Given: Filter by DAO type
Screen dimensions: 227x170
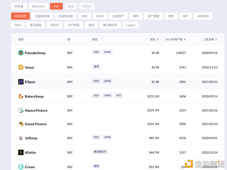Looking at the screenshot, I should pyautogui.click(x=18, y=25).
